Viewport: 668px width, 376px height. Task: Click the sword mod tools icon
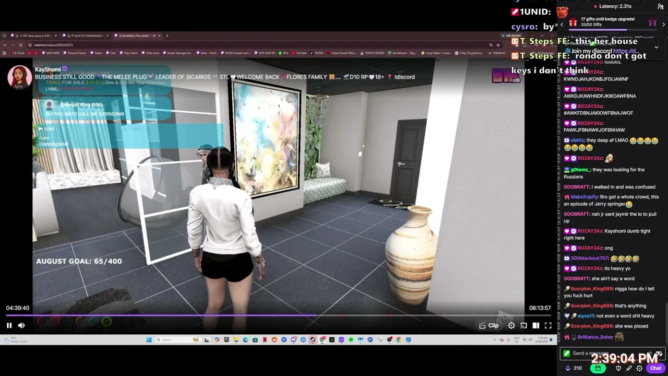[629, 368]
